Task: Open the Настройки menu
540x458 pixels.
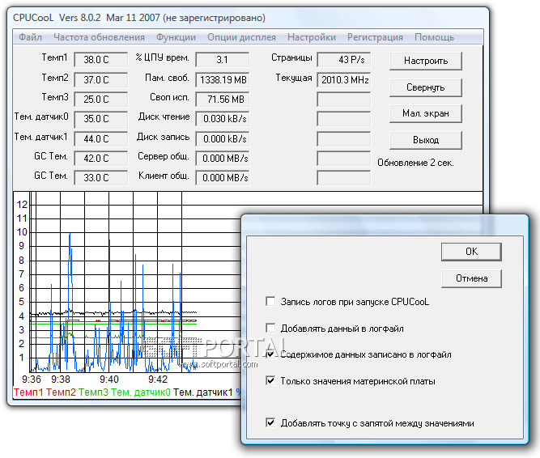Action: (x=312, y=37)
